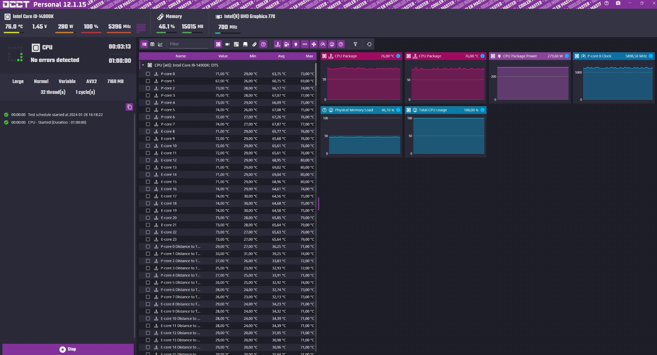Screen dimensions: 657x355
Task: Toggle the current sensor type filter
Action: coord(305,44)
